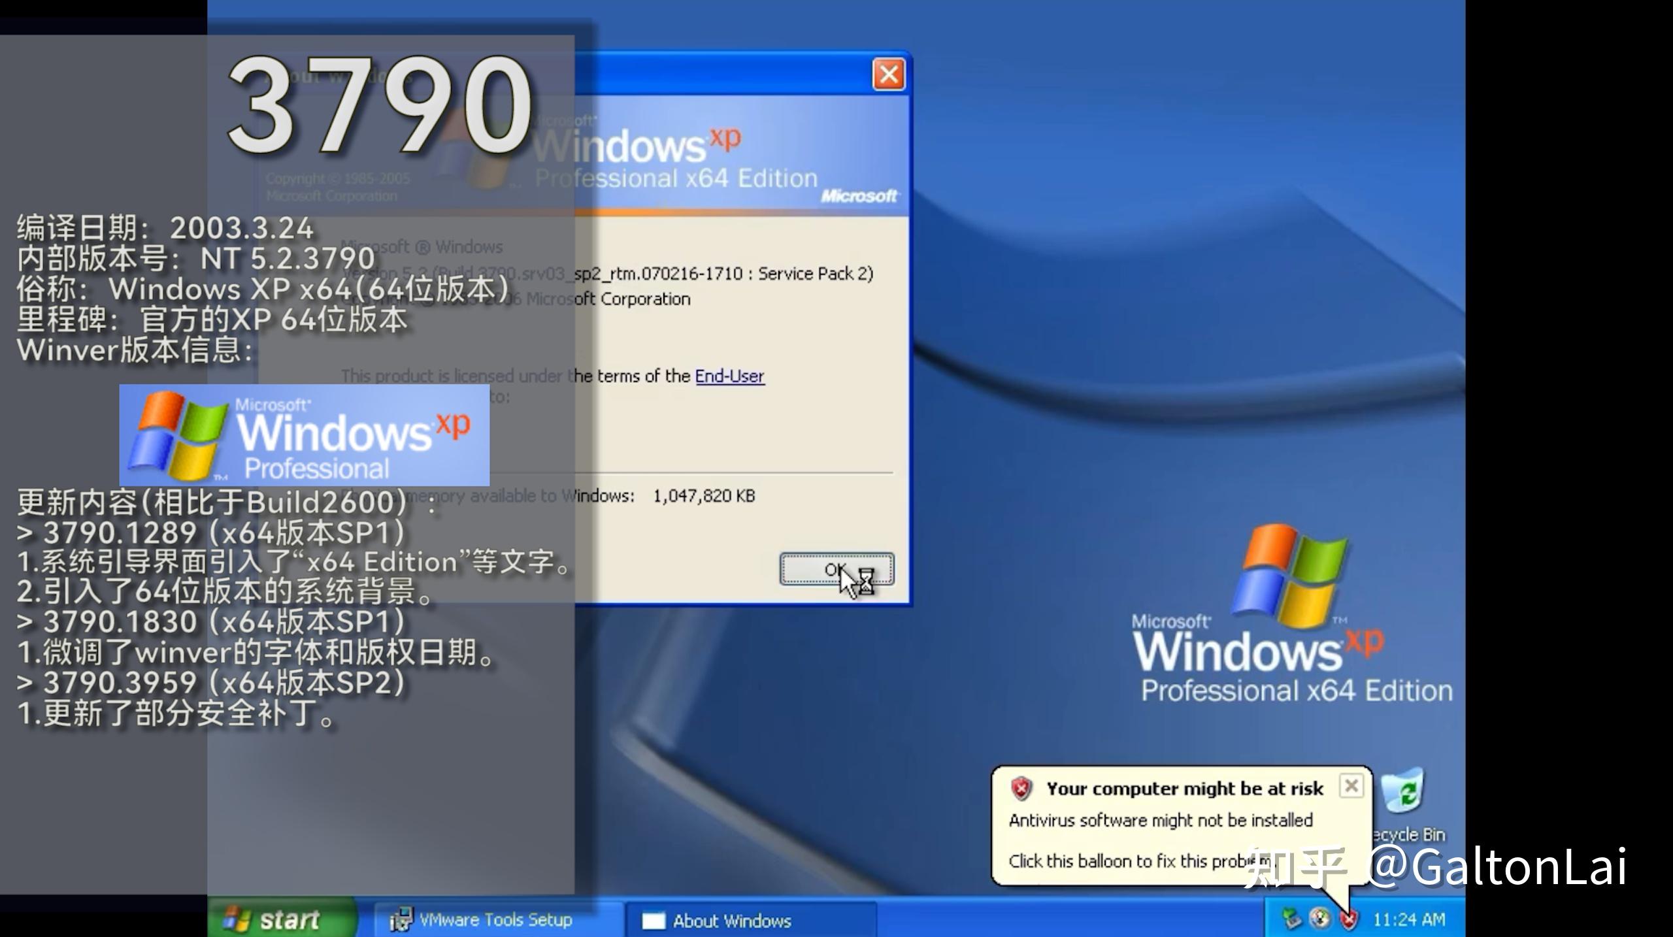Open the red security shield tray icon

pos(1348,920)
